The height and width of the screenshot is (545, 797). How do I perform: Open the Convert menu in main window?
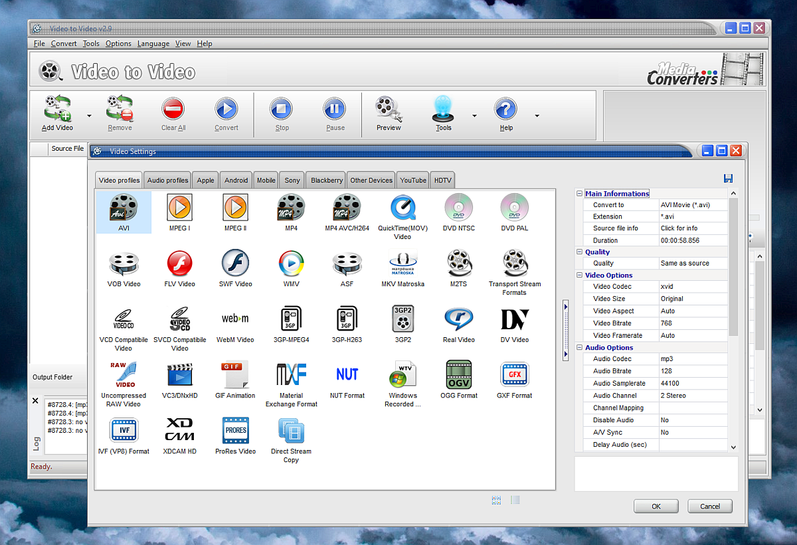64,43
